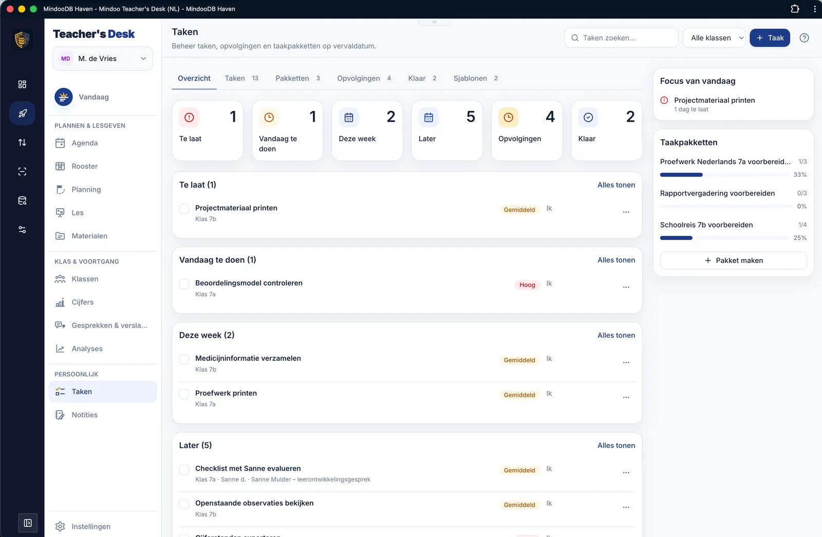Switch to the Opvolgingen tab
This screenshot has height=537, width=822.
364,78
